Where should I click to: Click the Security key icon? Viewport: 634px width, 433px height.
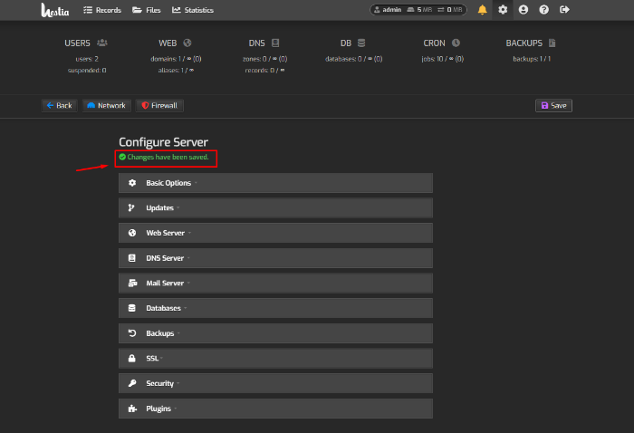click(x=132, y=383)
